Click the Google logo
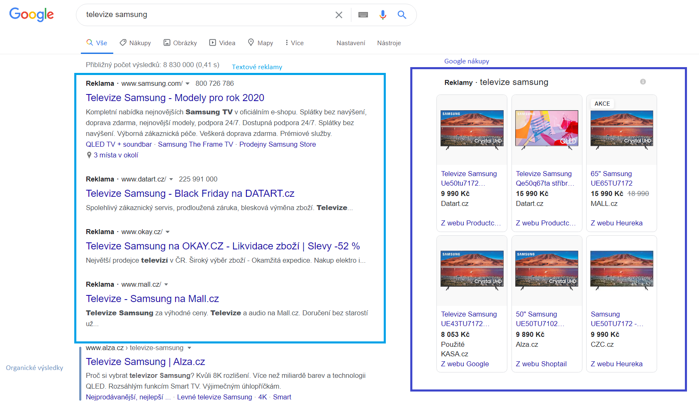 (x=32, y=15)
